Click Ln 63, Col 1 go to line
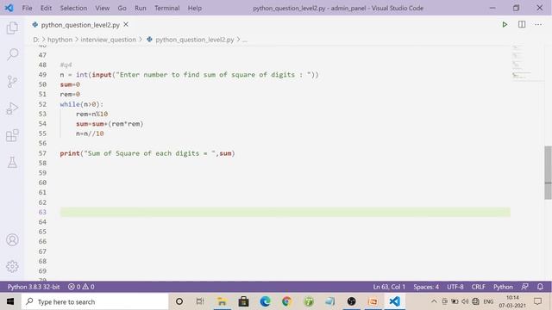This screenshot has height=310, width=552. [389, 287]
